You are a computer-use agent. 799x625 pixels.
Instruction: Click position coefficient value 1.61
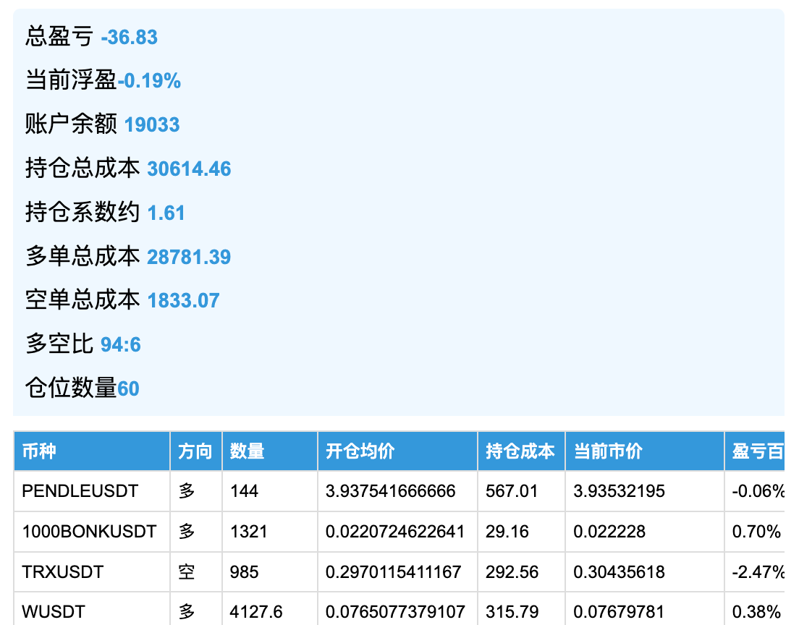pyautogui.click(x=166, y=213)
